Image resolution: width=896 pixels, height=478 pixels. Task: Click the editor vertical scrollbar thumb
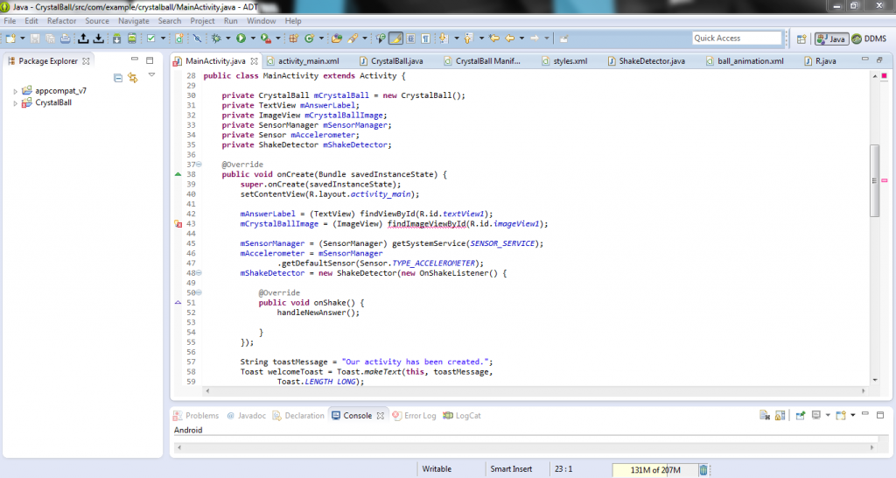coord(873,179)
